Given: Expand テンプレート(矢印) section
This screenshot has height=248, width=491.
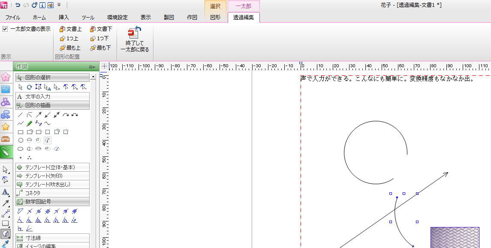Looking at the screenshot, I should pos(52,176).
